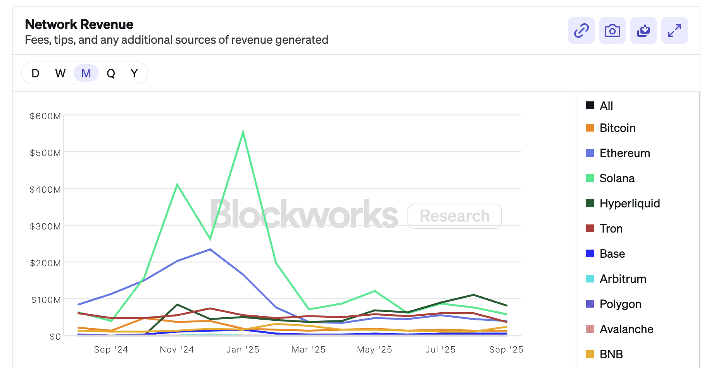Click the black All color swatch
This screenshot has height=368, width=709.
point(590,105)
